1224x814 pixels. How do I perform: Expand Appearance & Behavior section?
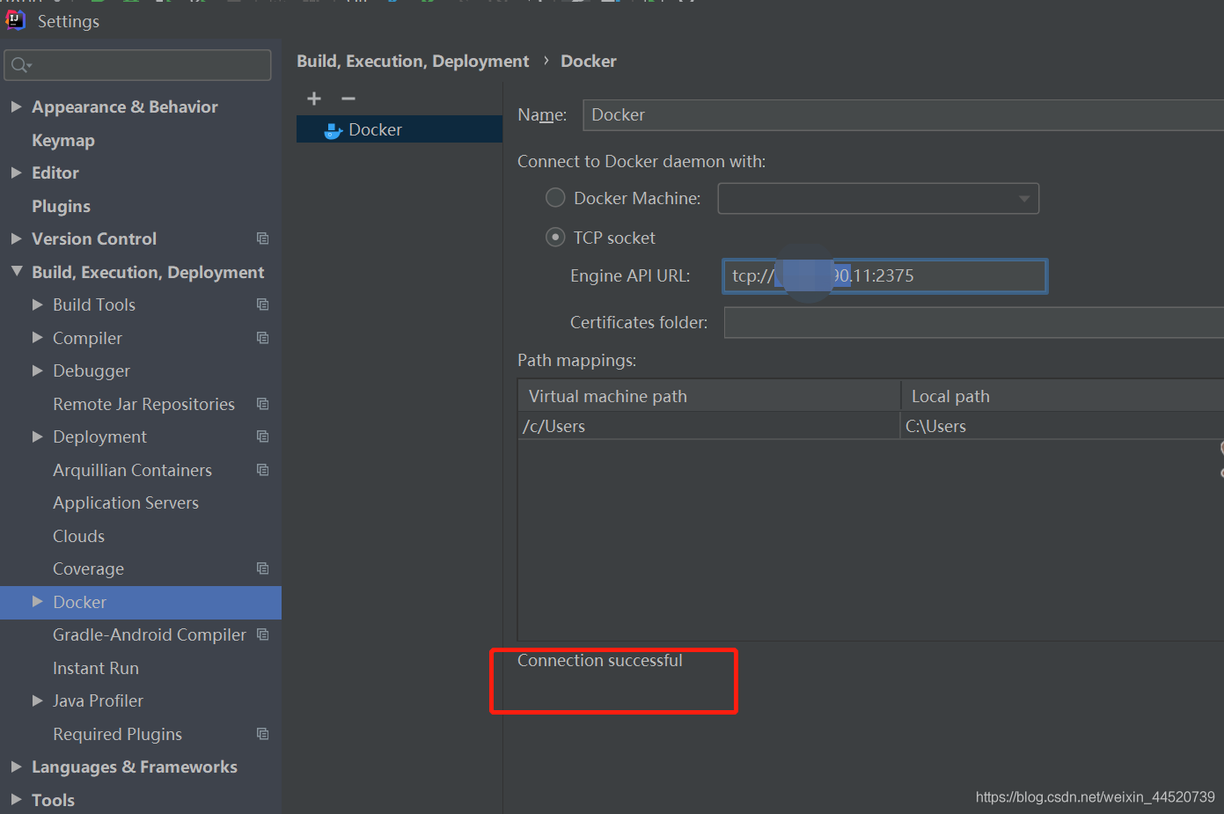16,106
